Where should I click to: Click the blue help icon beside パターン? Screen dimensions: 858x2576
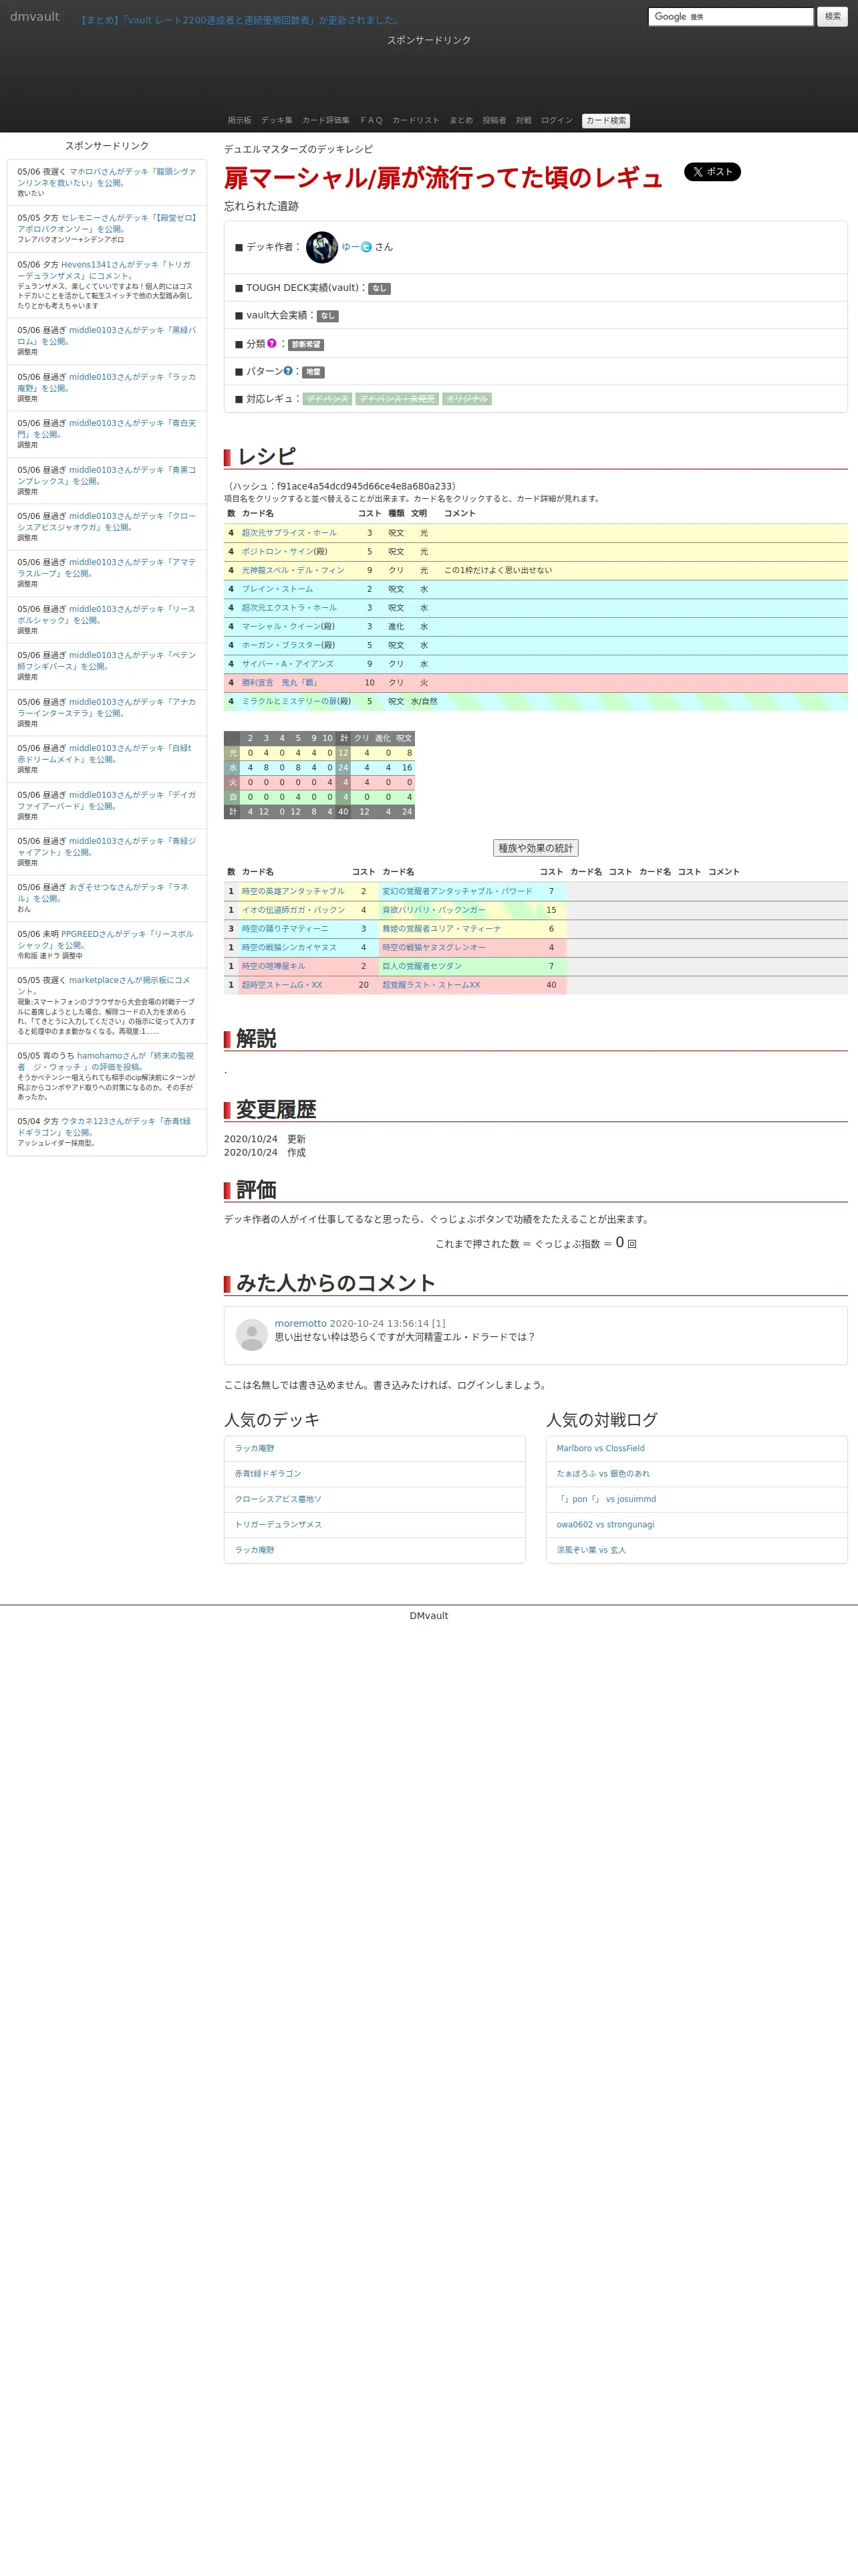pos(289,371)
